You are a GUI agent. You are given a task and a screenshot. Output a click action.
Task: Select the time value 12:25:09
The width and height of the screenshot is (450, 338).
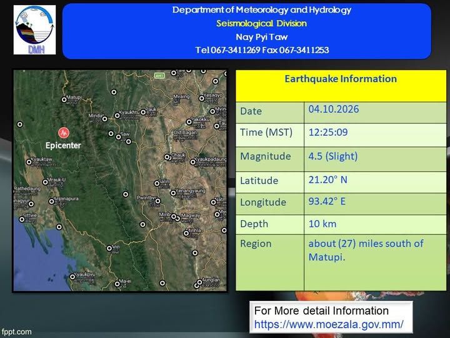(328, 132)
